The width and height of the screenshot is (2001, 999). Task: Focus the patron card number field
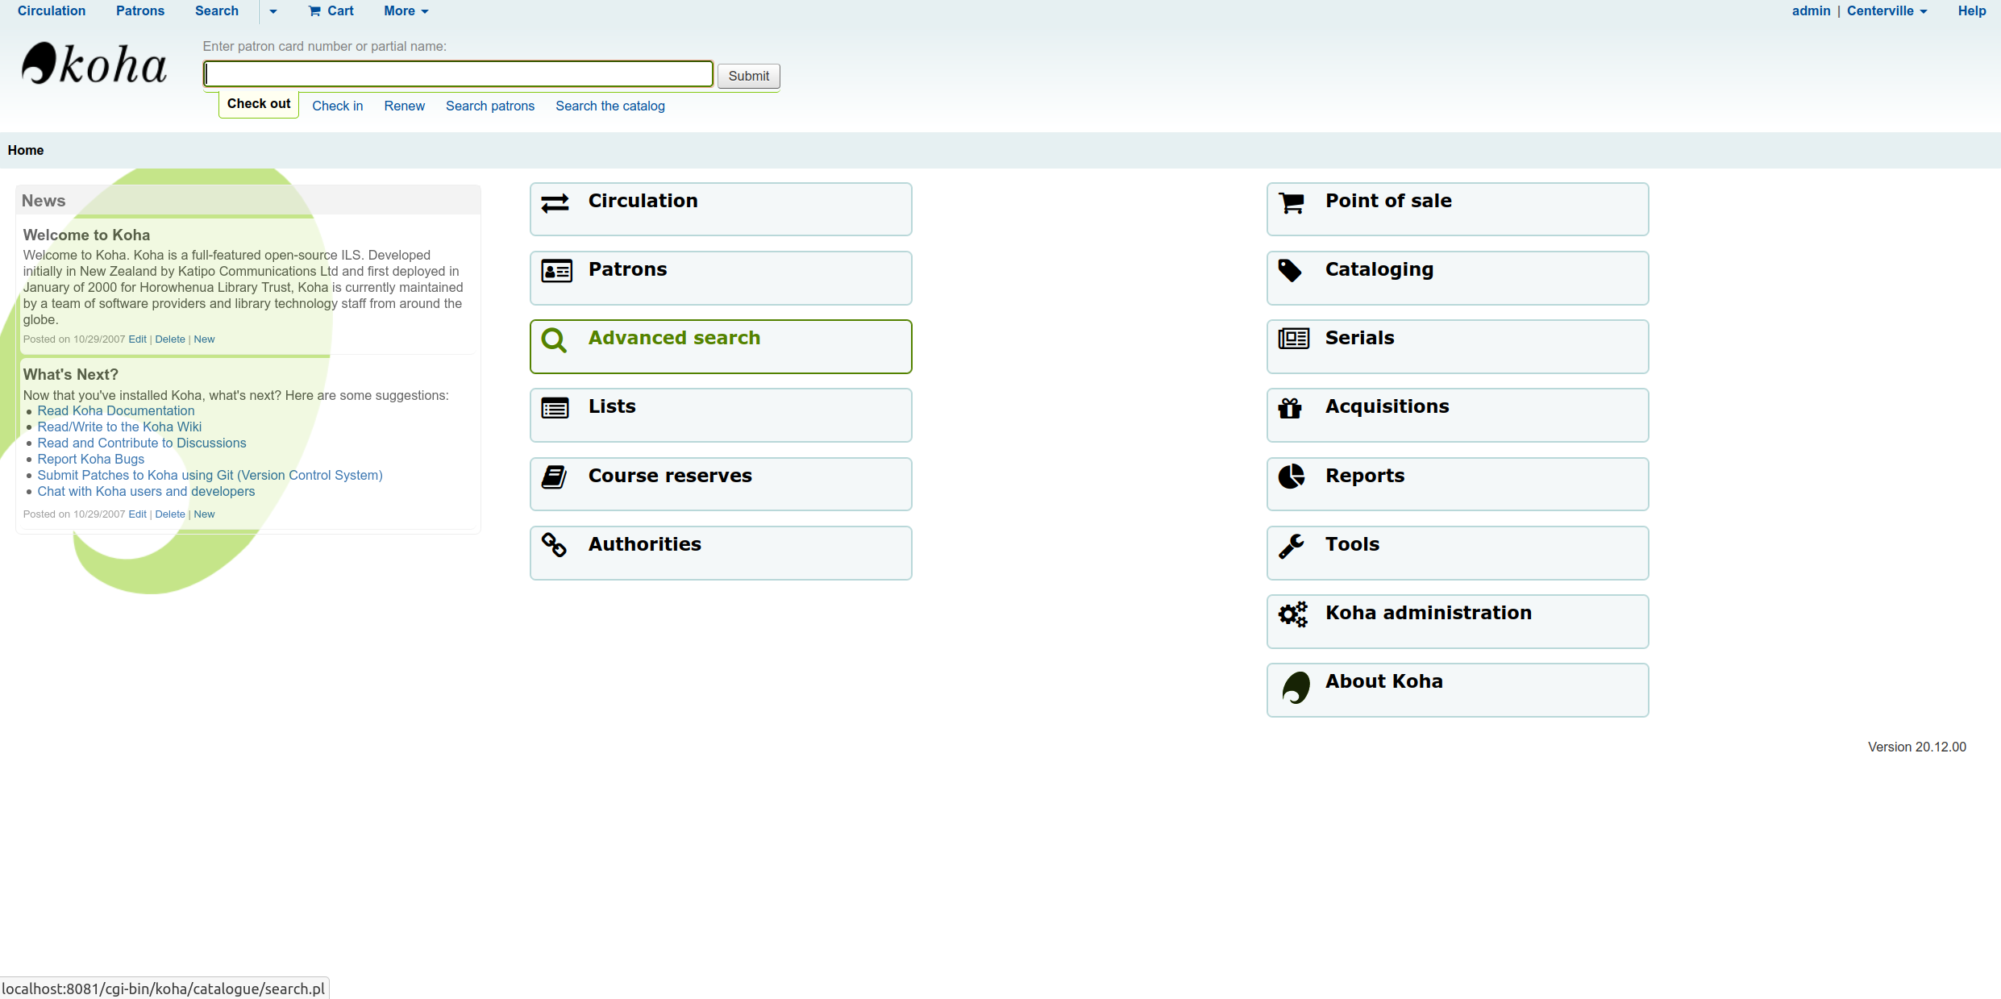tap(458, 74)
